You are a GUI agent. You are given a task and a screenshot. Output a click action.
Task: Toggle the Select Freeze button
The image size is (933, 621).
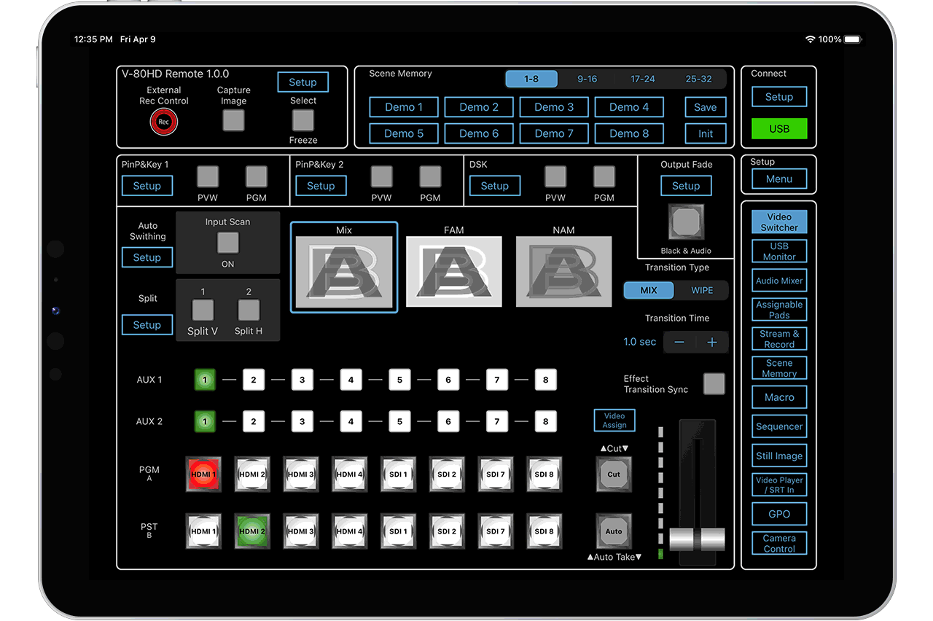click(x=303, y=120)
